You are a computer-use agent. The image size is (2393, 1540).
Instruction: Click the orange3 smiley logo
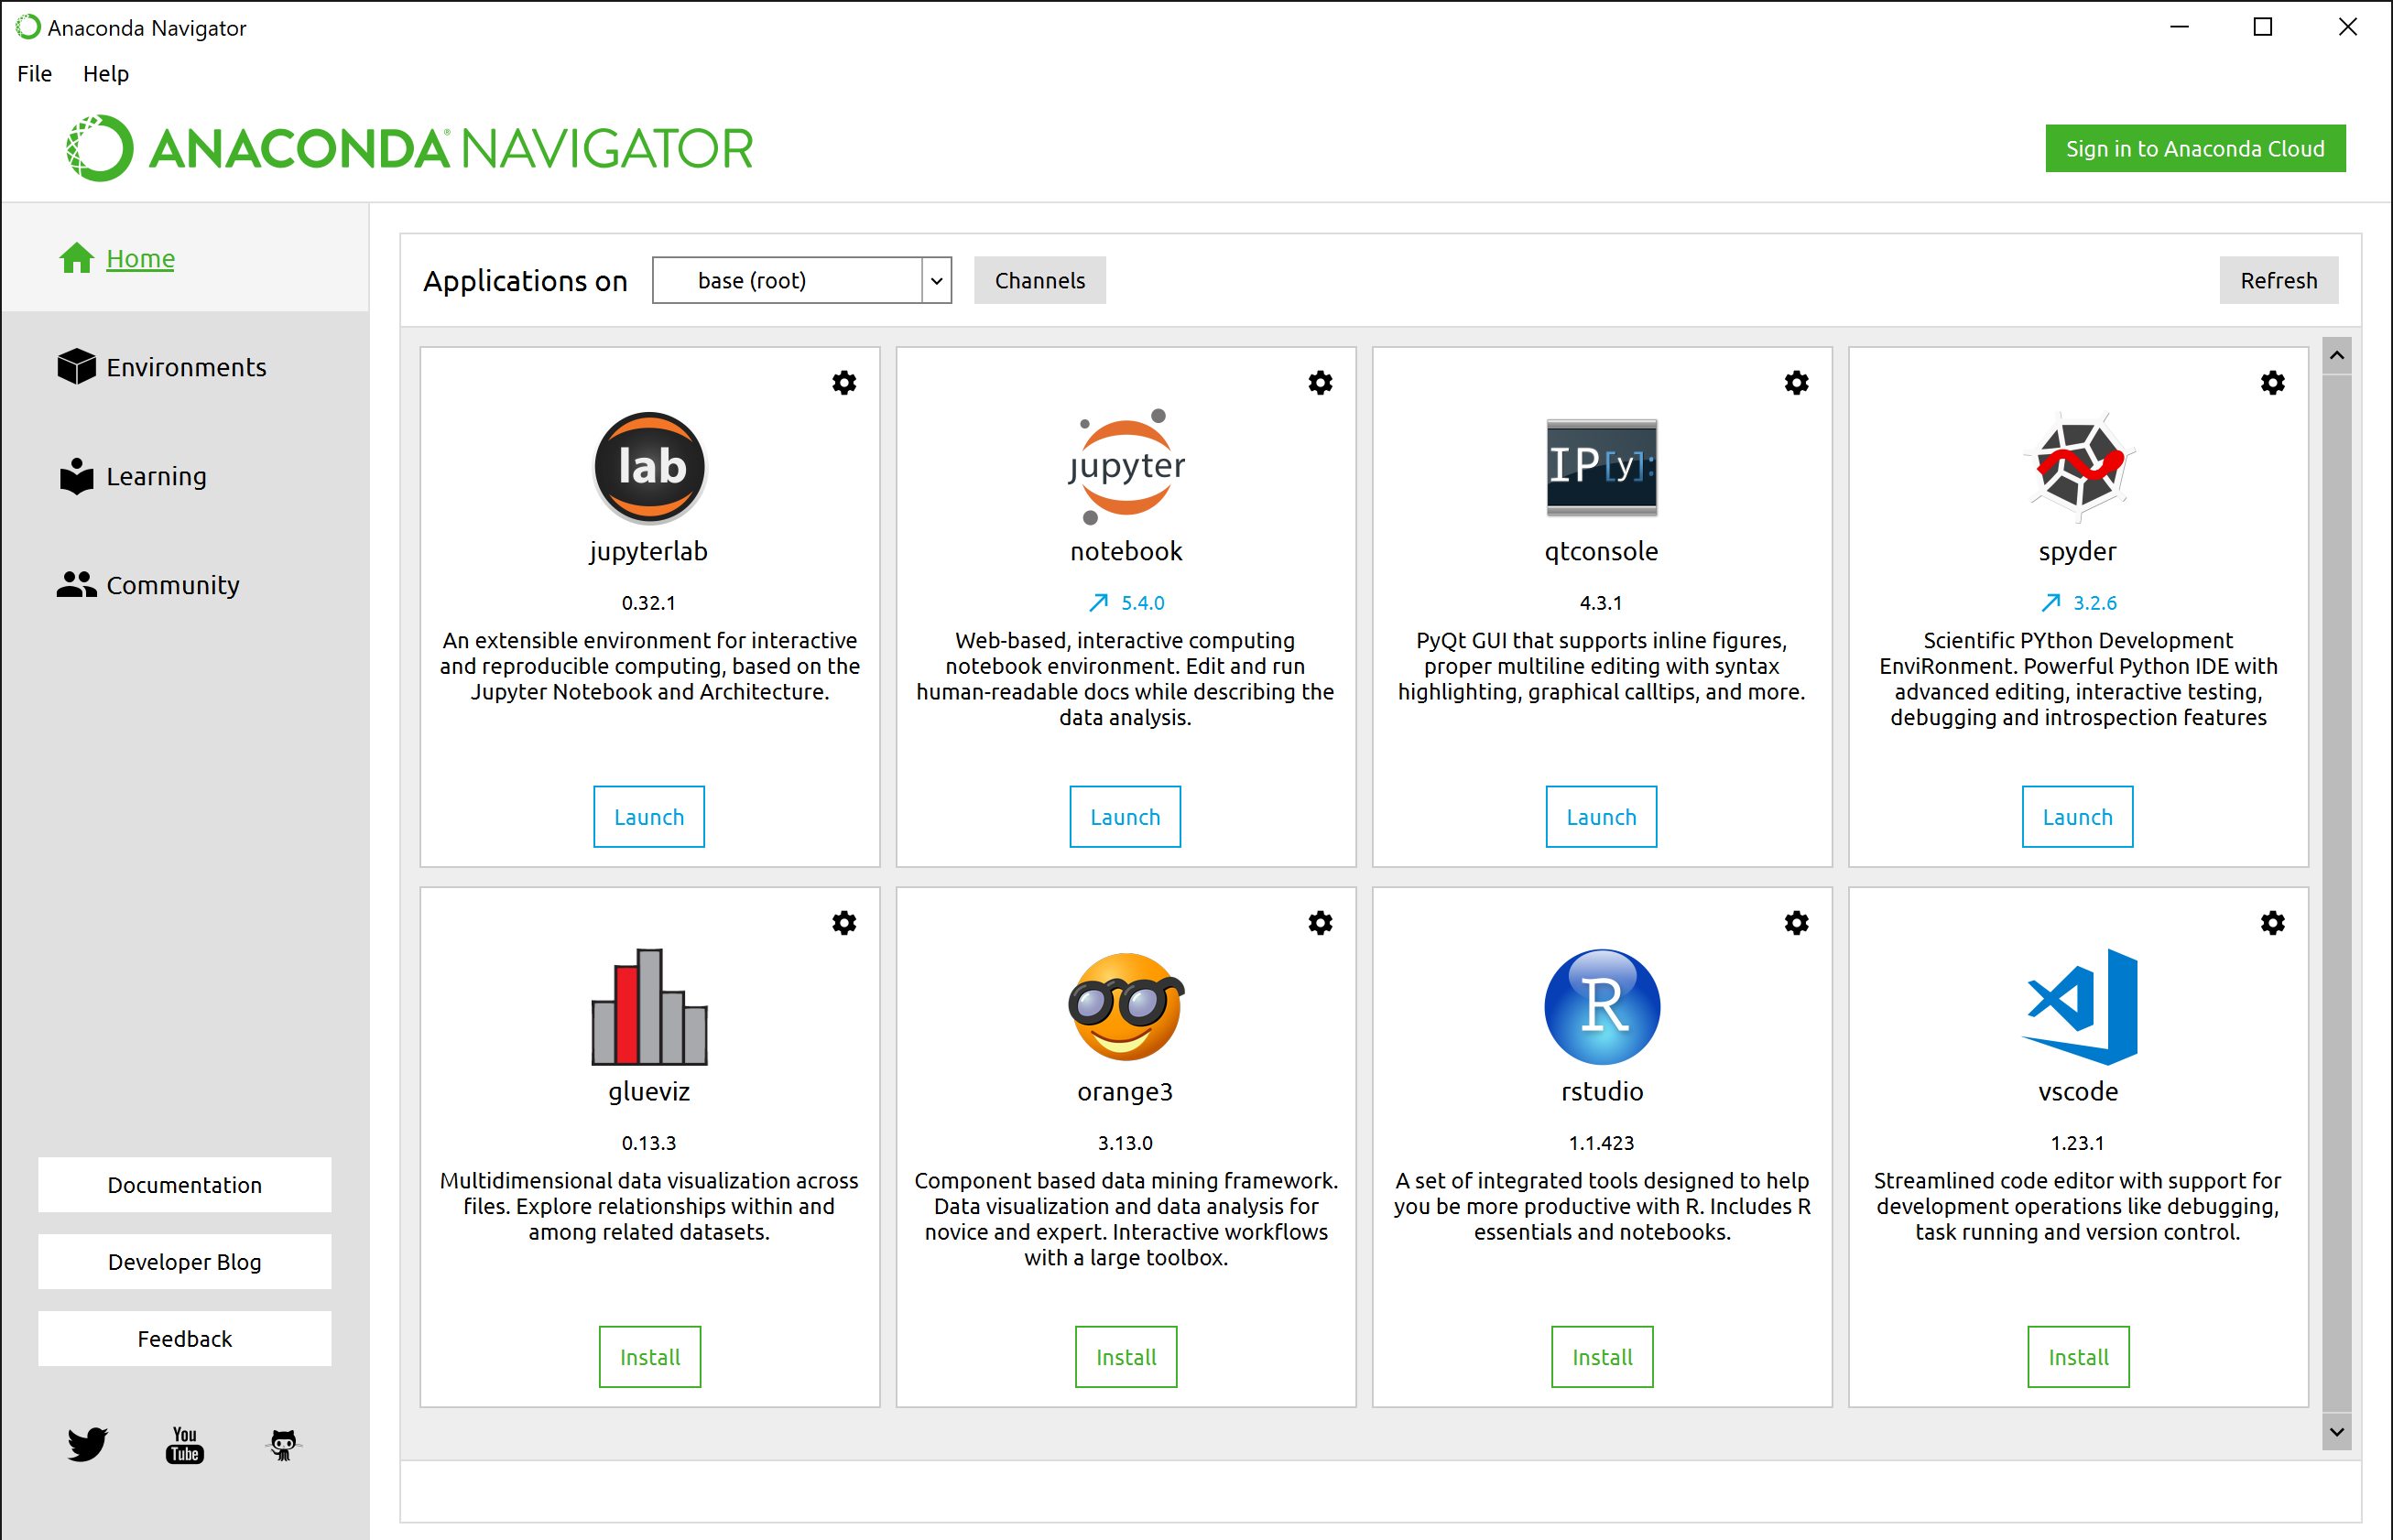click(x=1126, y=1007)
